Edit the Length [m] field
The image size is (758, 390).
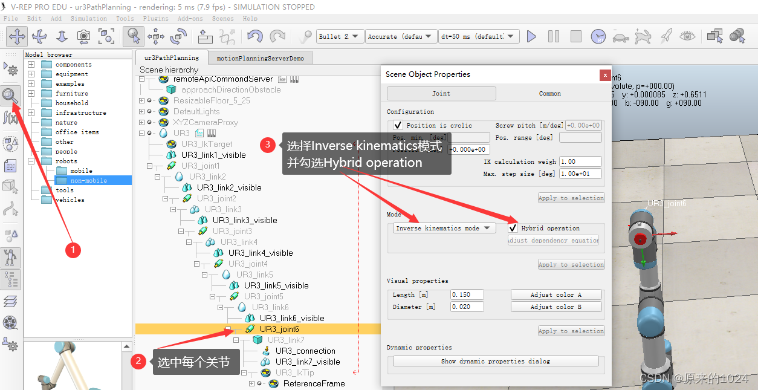coord(467,294)
